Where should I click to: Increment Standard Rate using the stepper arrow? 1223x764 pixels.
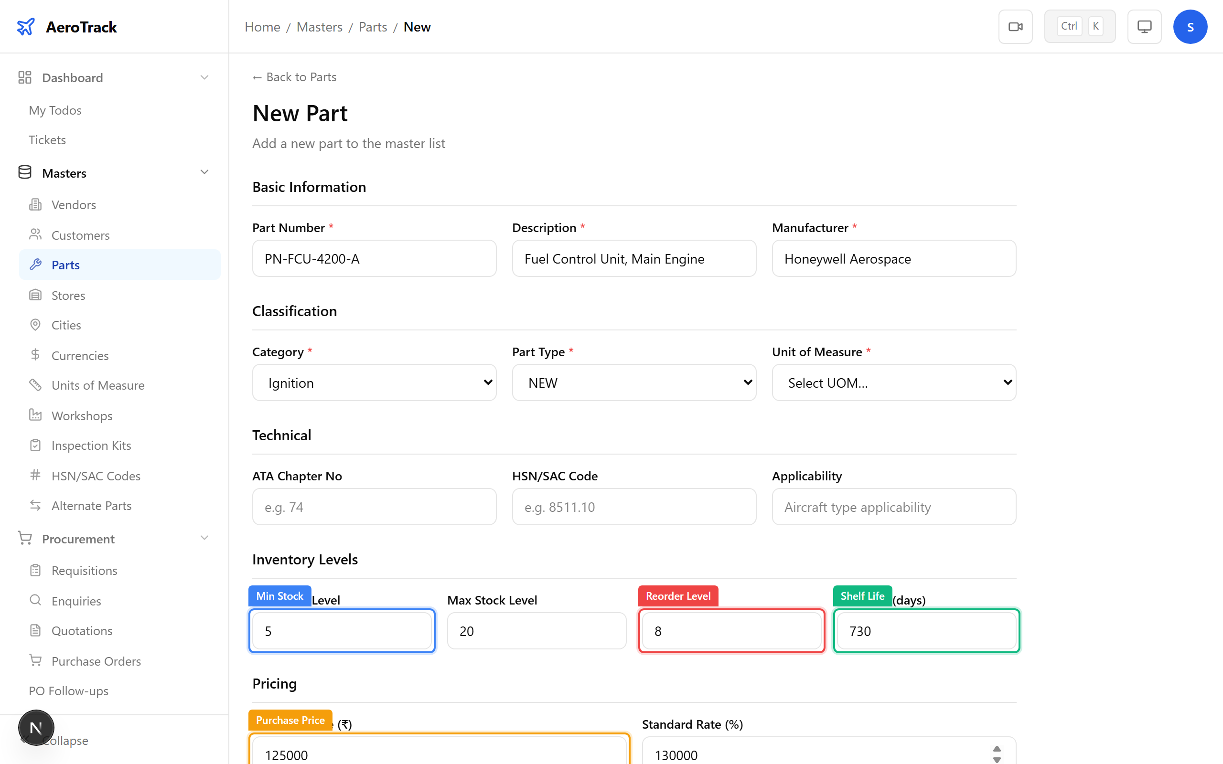click(996, 748)
